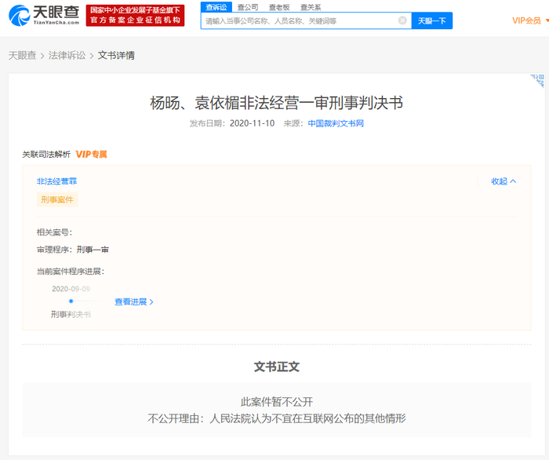Collapse the panel using 收起
The height and width of the screenshot is (460, 549).
[504, 181]
